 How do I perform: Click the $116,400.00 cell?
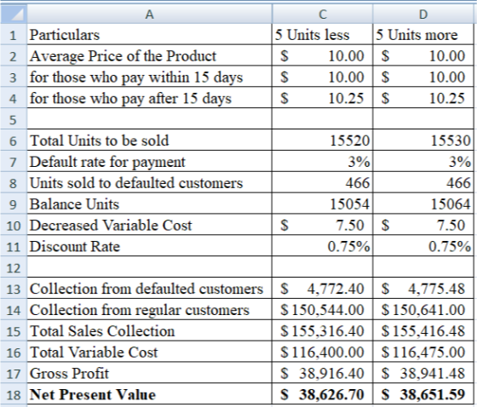pyautogui.click(x=323, y=352)
